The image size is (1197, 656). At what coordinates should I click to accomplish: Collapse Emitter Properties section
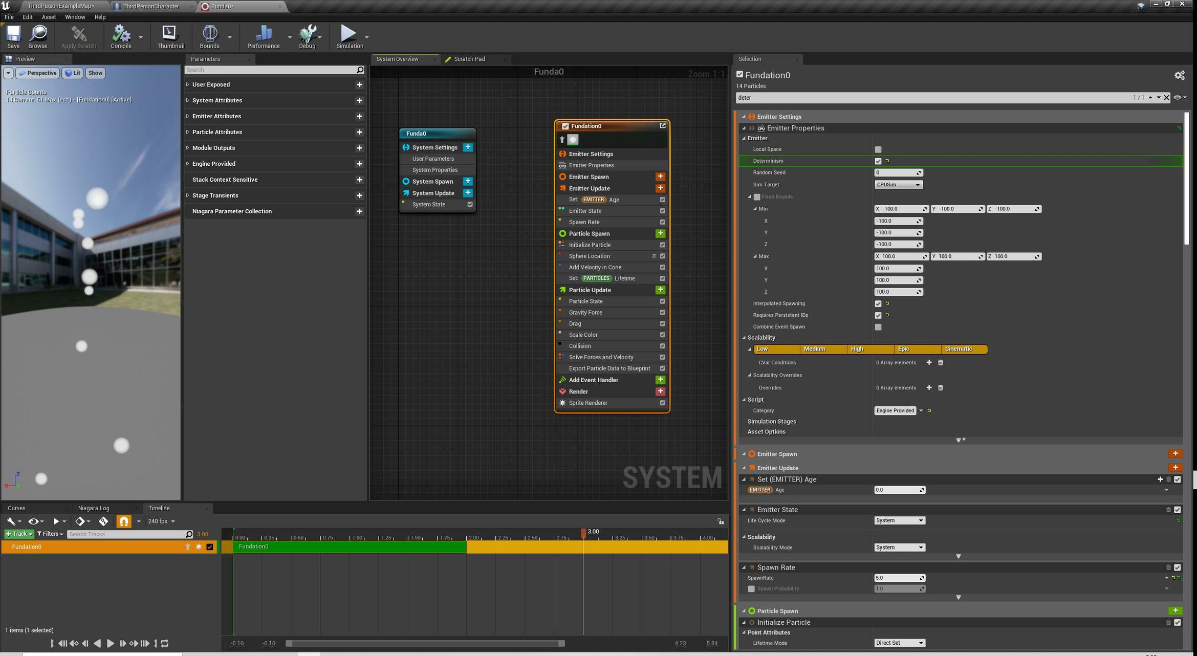744,128
